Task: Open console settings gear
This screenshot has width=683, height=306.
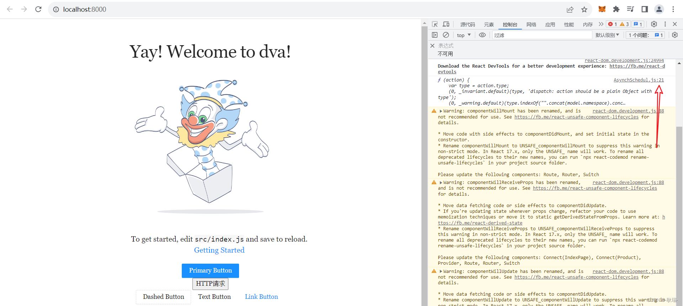Action: click(x=675, y=35)
